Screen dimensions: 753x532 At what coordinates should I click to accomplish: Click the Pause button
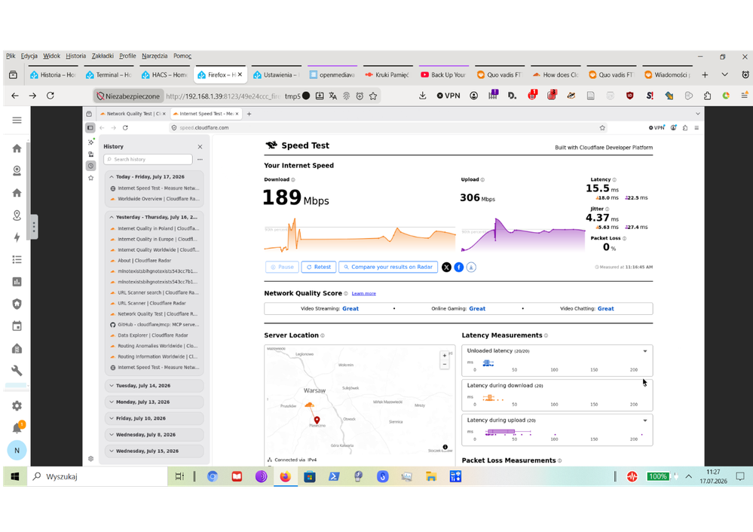(x=282, y=267)
